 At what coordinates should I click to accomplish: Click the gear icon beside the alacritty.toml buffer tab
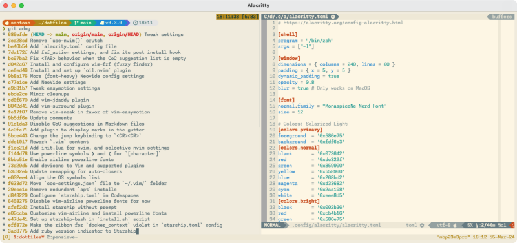click(333, 17)
